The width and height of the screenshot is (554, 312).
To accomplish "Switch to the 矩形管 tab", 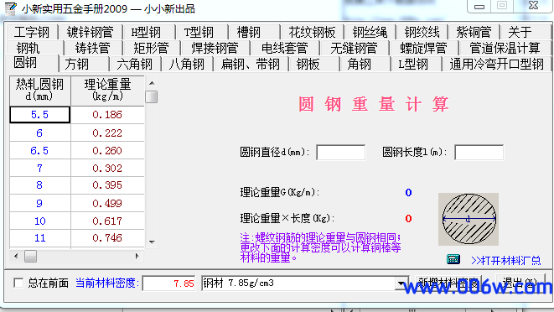I will click(151, 48).
